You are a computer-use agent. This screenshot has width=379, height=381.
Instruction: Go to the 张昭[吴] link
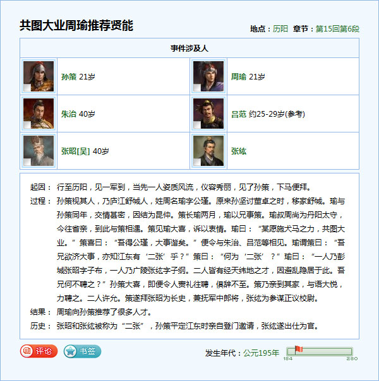(x=75, y=151)
